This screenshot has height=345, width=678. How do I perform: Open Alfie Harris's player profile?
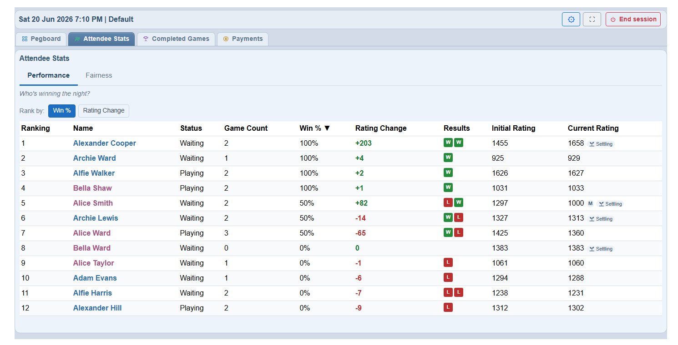[92, 293]
